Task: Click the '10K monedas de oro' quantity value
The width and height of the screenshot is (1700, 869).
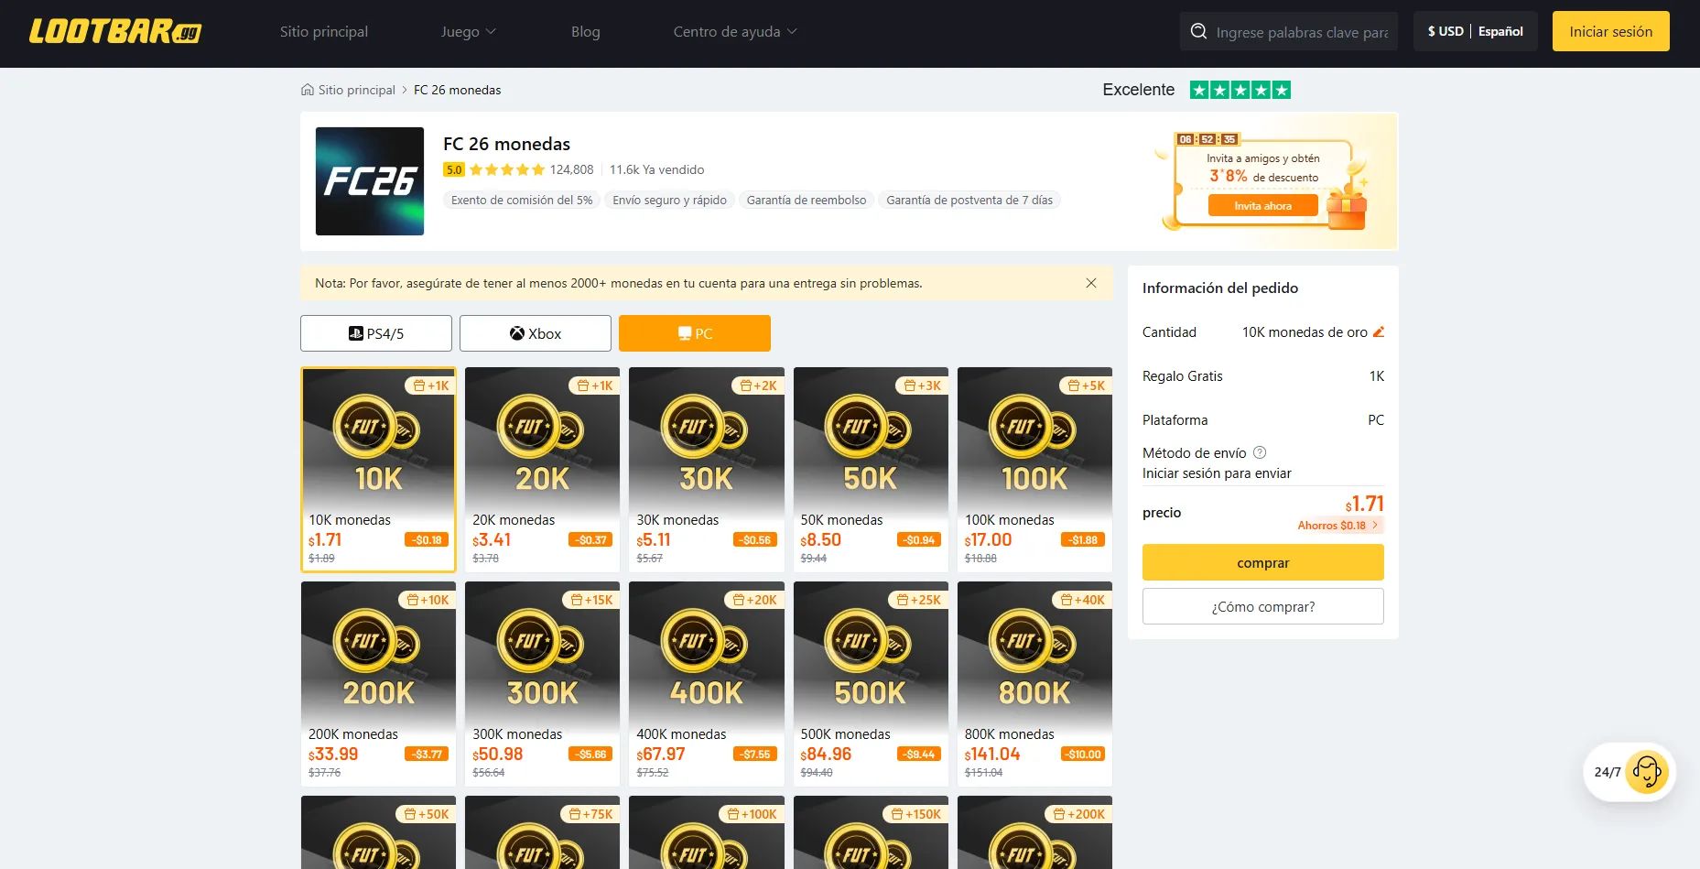Action: coord(1305,331)
